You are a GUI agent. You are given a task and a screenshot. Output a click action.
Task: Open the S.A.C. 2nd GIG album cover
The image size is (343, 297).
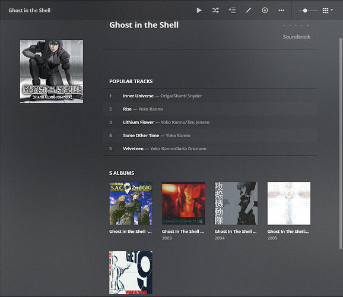click(131, 203)
